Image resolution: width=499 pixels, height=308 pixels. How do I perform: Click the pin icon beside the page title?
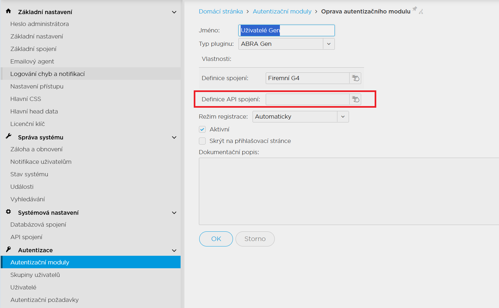(x=415, y=9)
